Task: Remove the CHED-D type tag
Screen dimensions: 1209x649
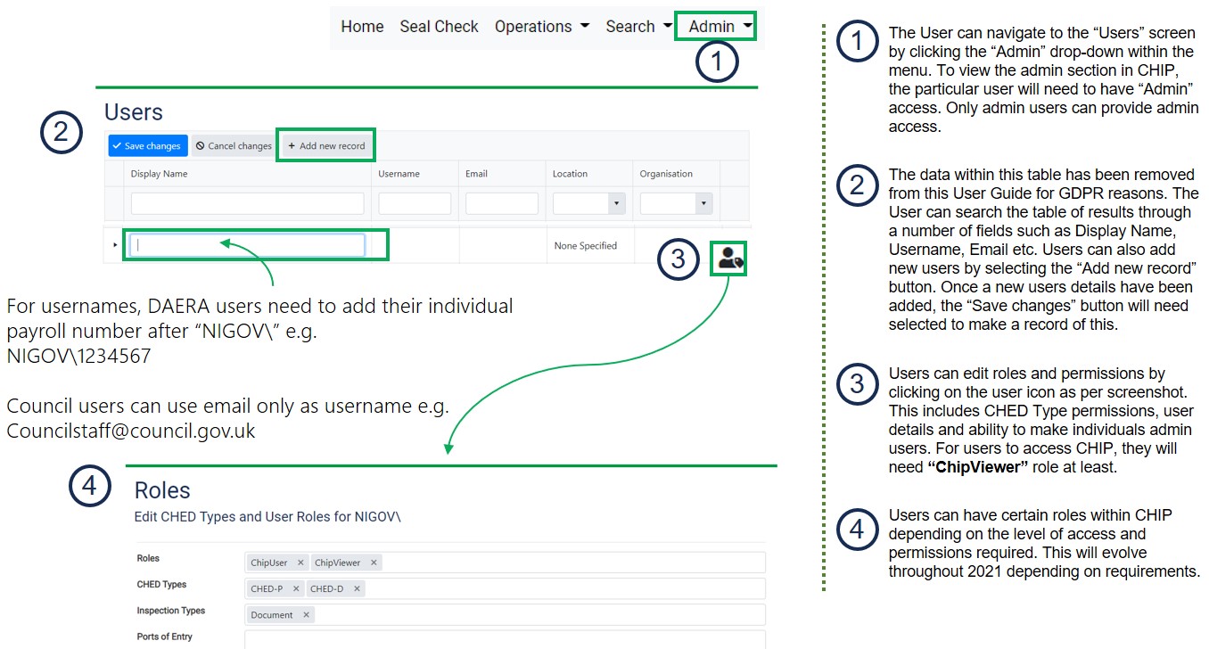Action: [x=357, y=589]
